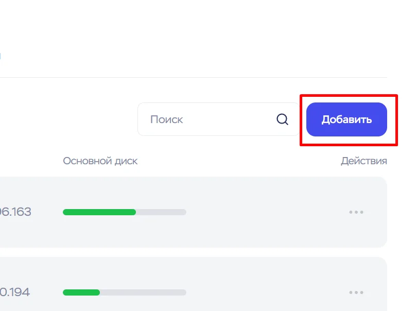This screenshot has width=417, height=311.
Task: Click green filled part of 96.163 disk bar
Action: (x=99, y=212)
